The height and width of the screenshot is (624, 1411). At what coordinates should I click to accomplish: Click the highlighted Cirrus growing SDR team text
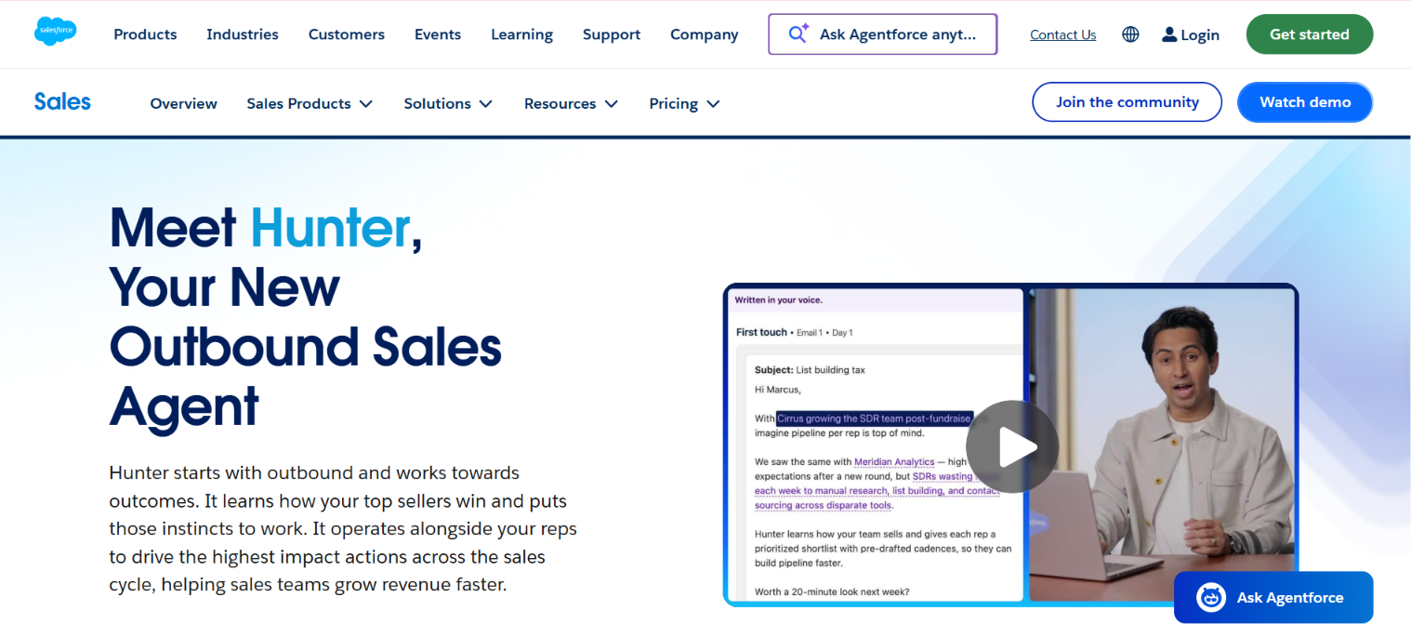[x=875, y=418]
